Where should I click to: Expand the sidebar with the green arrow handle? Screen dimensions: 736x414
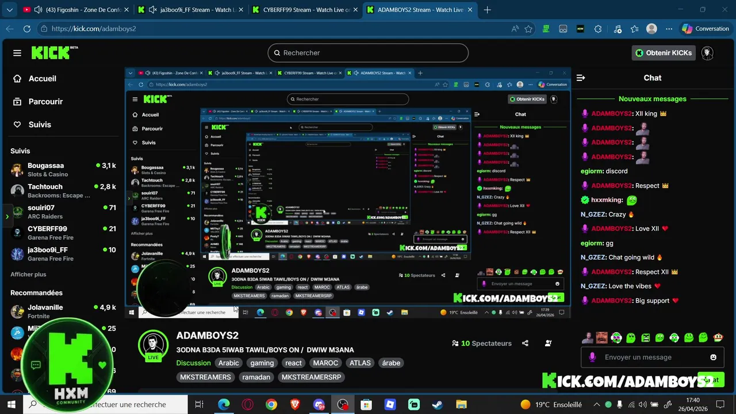pyautogui.click(x=6, y=217)
